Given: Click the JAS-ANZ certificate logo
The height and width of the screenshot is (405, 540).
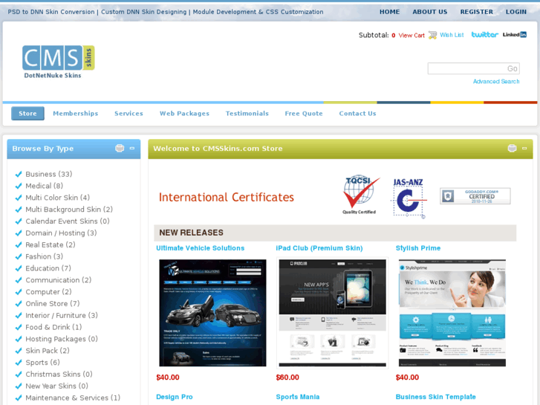Looking at the screenshot, I should pyautogui.click(x=409, y=198).
